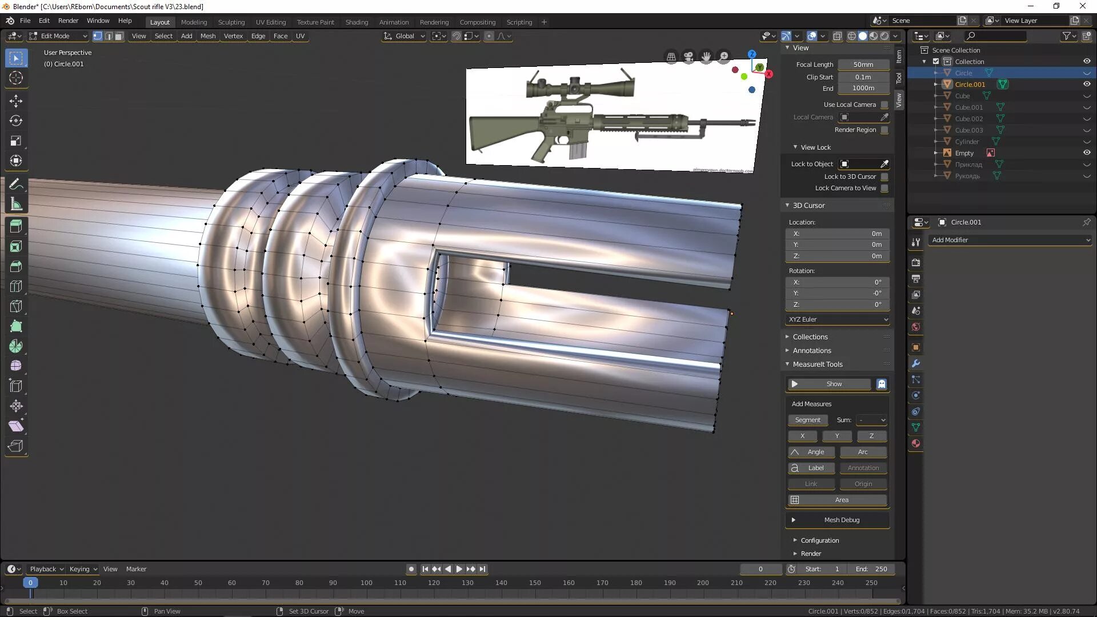The height and width of the screenshot is (617, 1097).
Task: Change XYZ Euler rotation dropdown
Action: click(839, 319)
